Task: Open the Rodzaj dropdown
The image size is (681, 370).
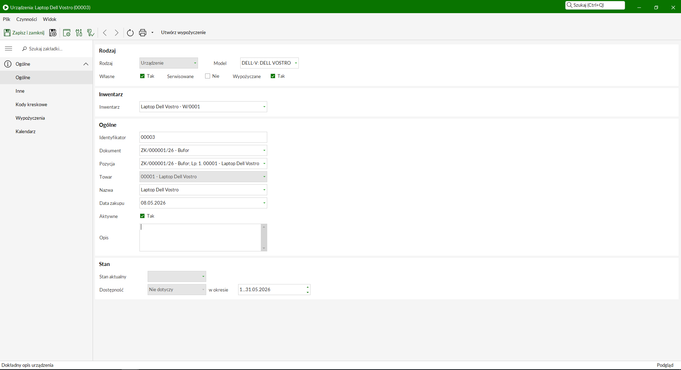Action: [x=169, y=63]
